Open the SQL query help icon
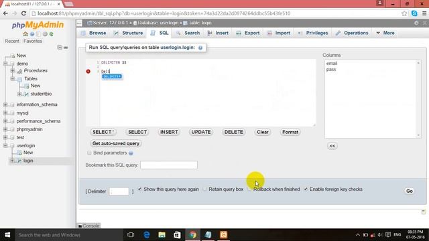 click(x=200, y=48)
